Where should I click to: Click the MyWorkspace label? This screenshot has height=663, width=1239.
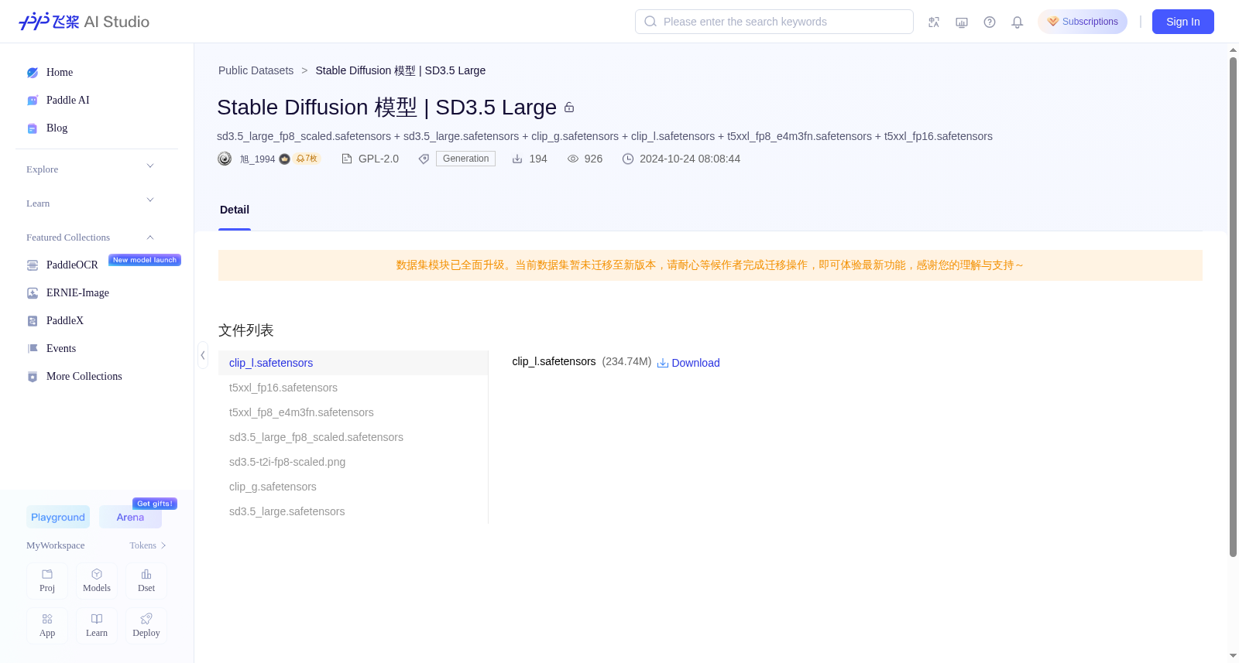pos(56,545)
